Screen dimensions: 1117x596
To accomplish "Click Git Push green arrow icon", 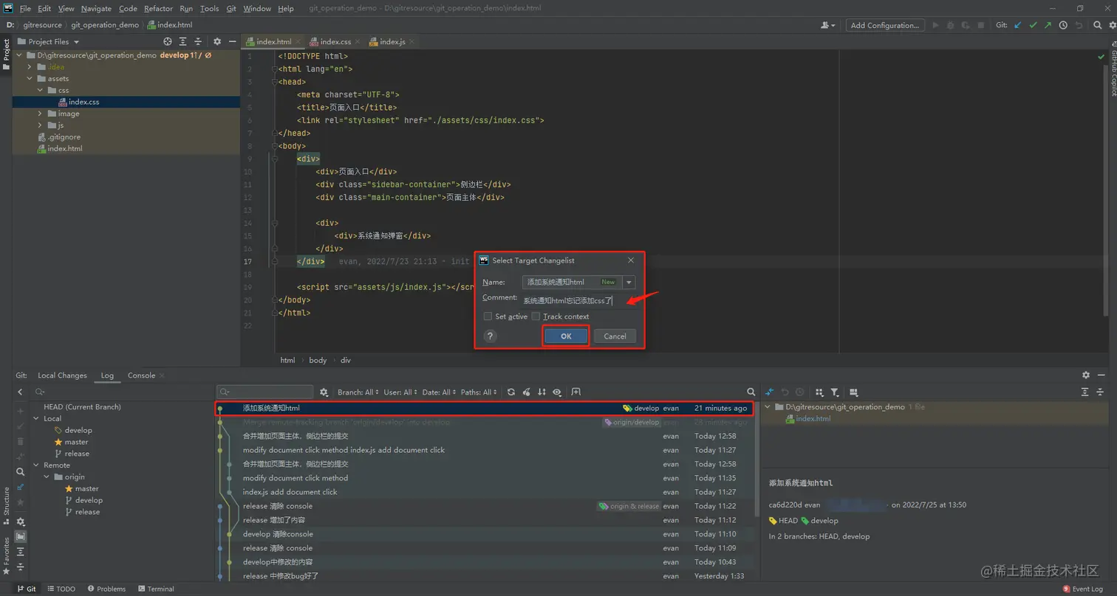I will point(1048,25).
